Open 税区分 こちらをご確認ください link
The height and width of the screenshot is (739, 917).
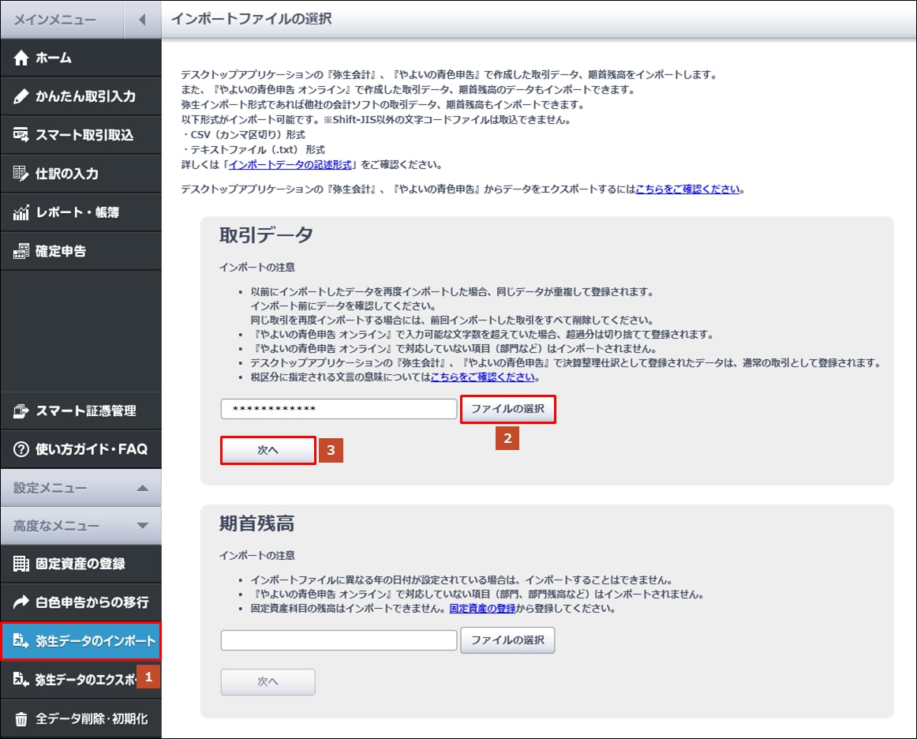click(482, 377)
